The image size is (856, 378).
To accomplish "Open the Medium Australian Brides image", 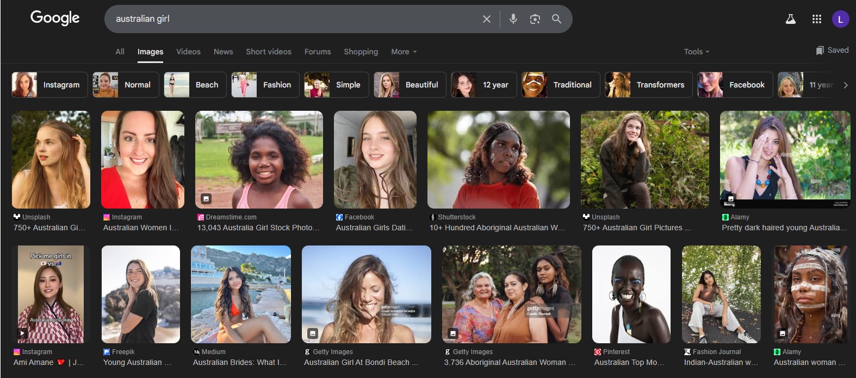I will (x=241, y=294).
